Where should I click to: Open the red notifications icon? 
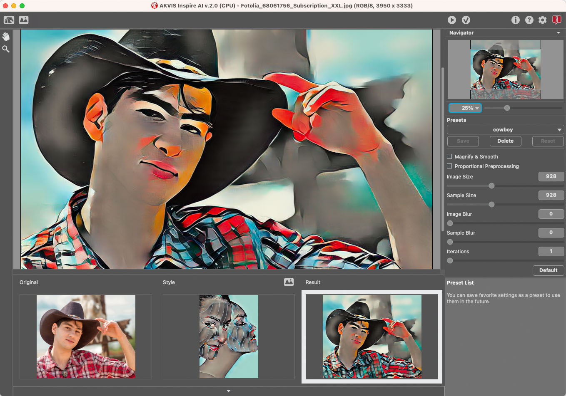[556, 20]
